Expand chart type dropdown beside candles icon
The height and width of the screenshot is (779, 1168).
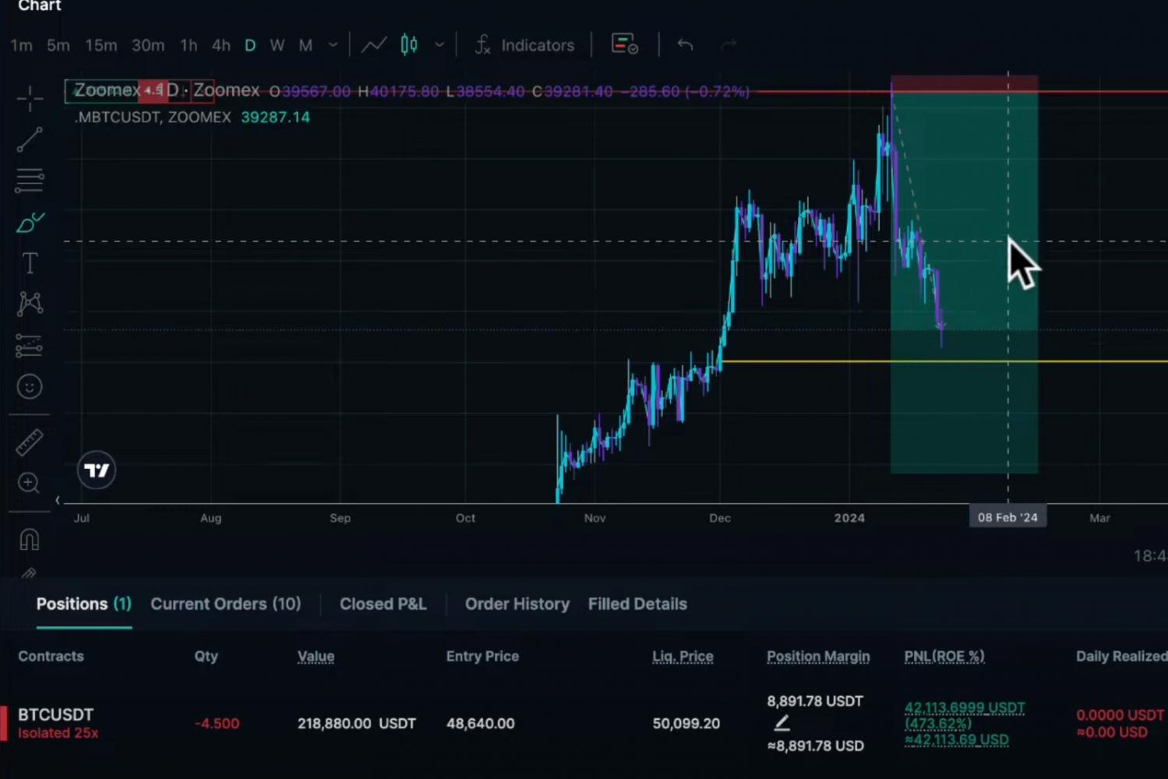click(x=439, y=45)
